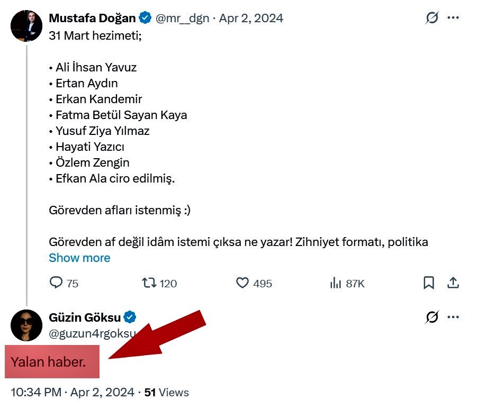Click the highlighted 'Yalan haber.' reply text
The height and width of the screenshot is (409, 477).
pos(48,362)
